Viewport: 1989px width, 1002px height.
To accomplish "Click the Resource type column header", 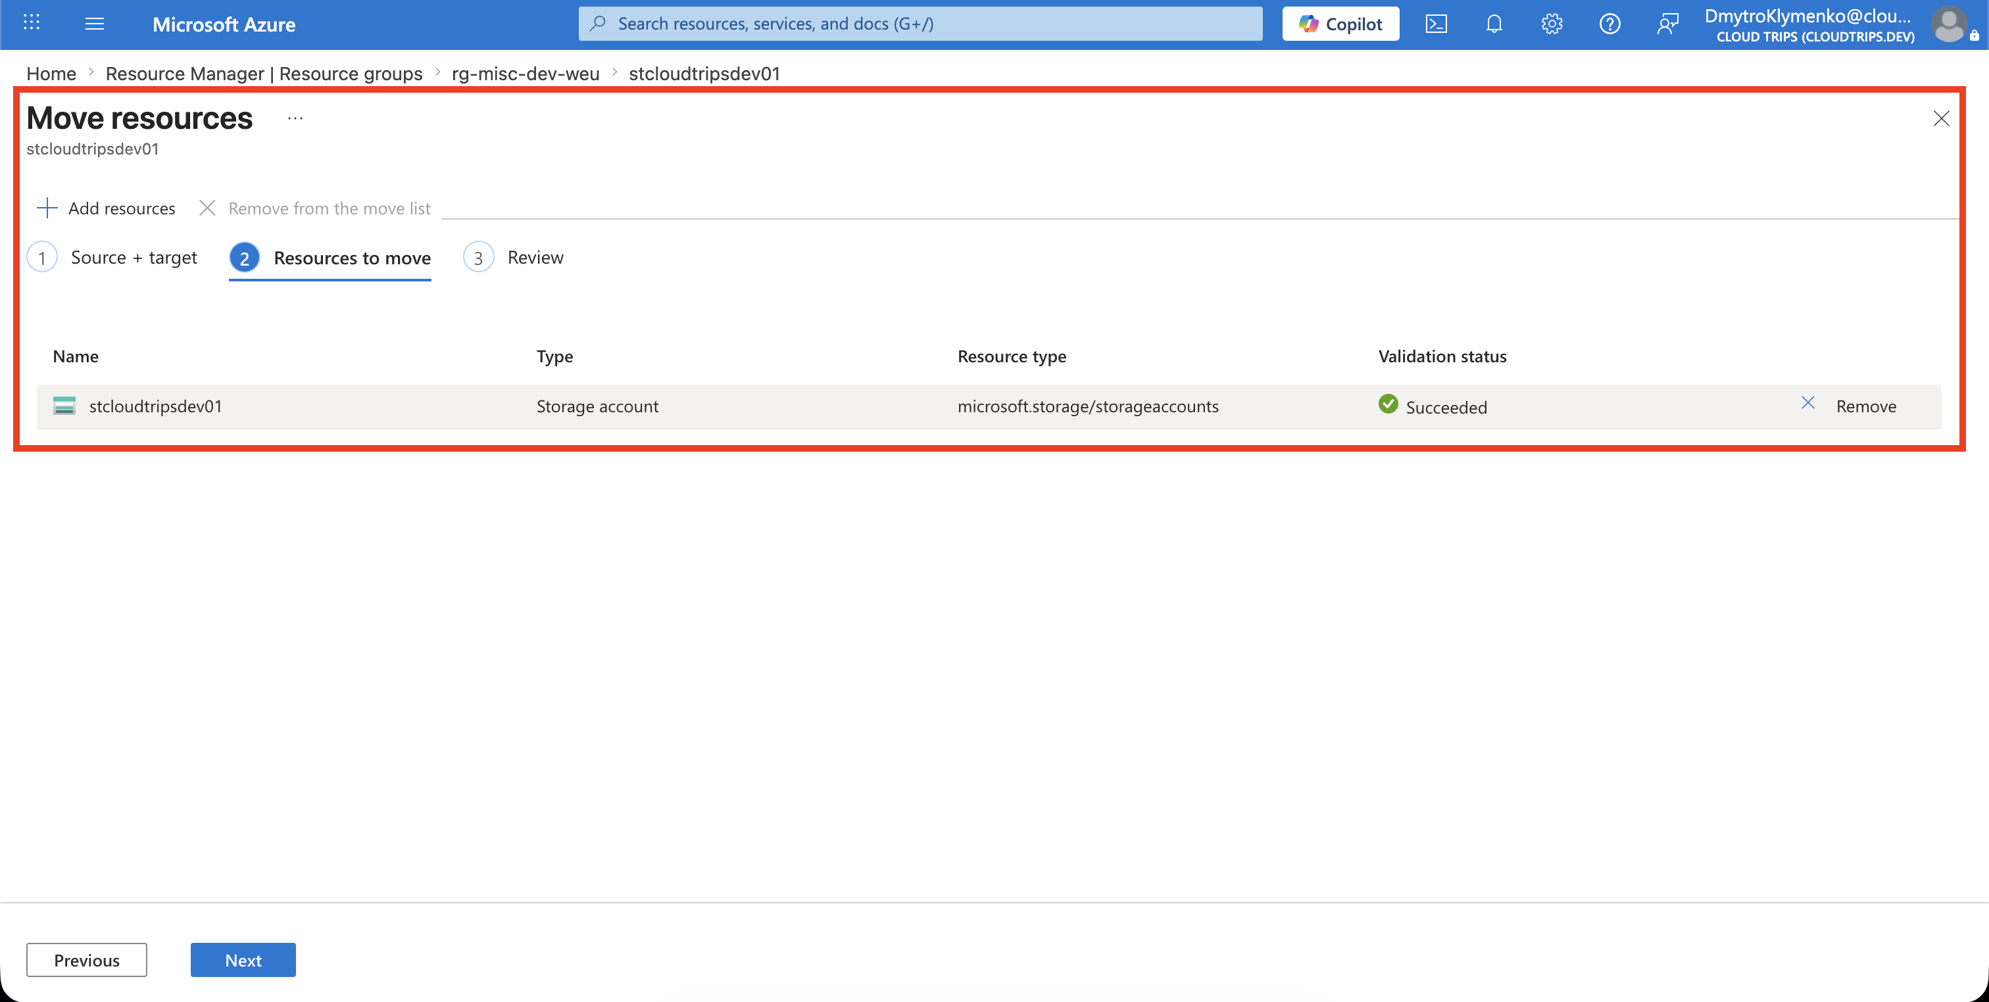I will pyautogui.click(x=1012, y=356).
